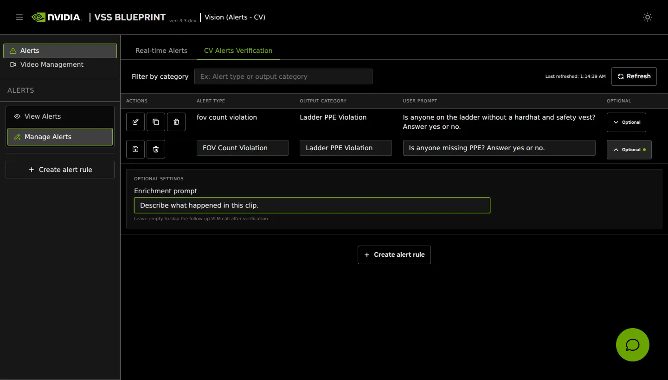The image size is (668, 380).
Task: Collapse Optional settings for the edited rule
Action: pyautogui.click(x=629, y=150)
